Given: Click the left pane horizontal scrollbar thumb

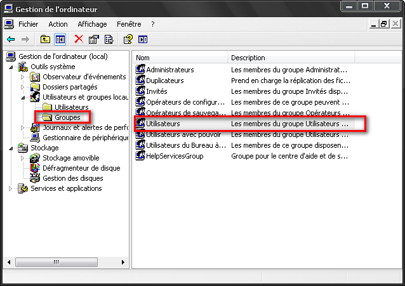Looking at the screenshot, I should 56,261.
